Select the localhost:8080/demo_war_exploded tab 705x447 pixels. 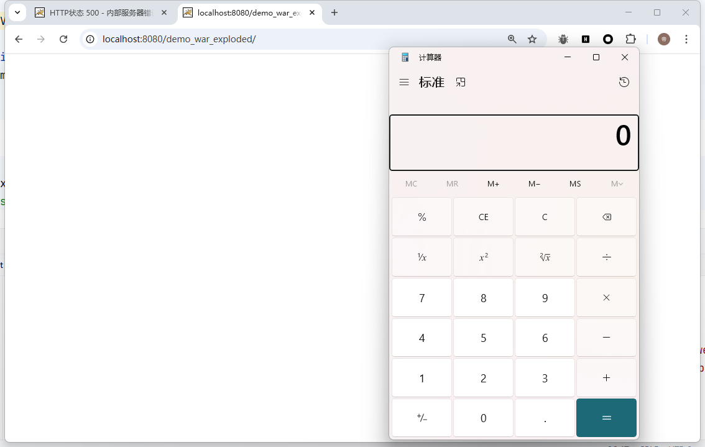(249, 12)
